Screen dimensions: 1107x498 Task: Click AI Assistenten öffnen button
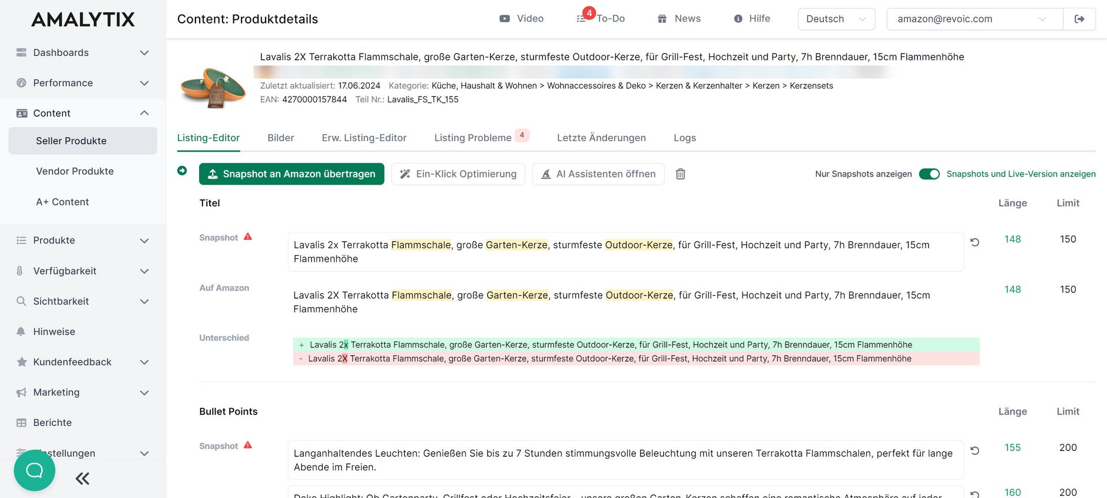coord(598,174)
